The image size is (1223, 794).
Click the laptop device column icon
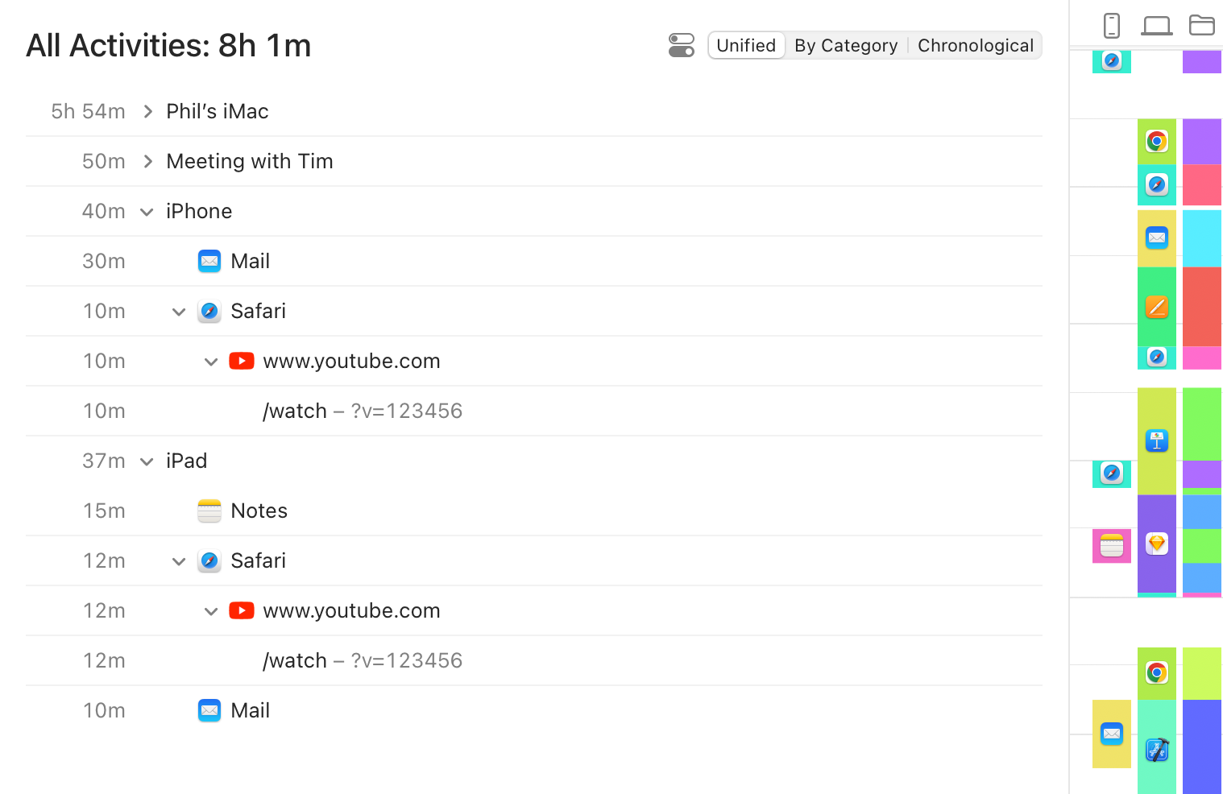click(x=1157, y=26)
